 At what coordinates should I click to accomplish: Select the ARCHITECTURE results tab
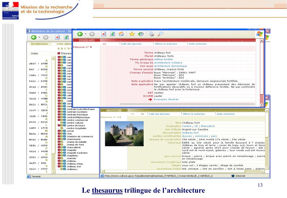coord(114,110)
